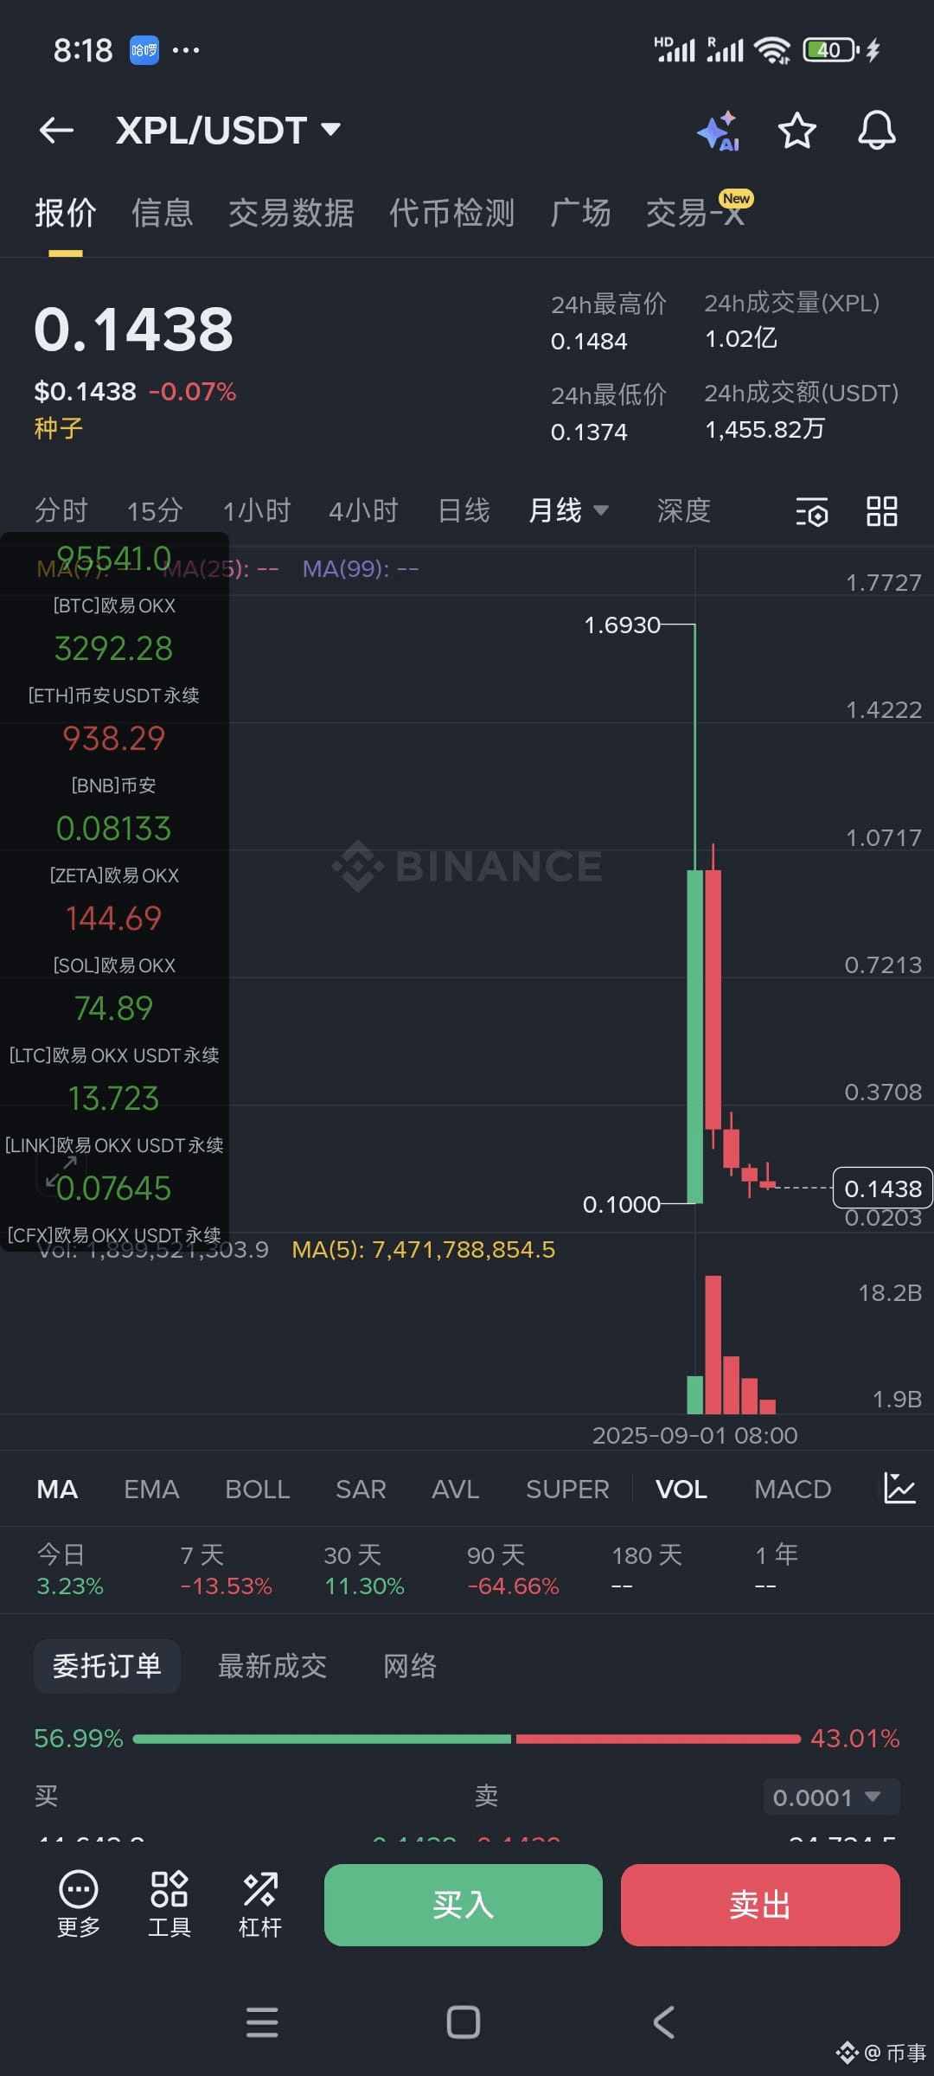Select the 15分 chart interval

(x=155, y=510)
